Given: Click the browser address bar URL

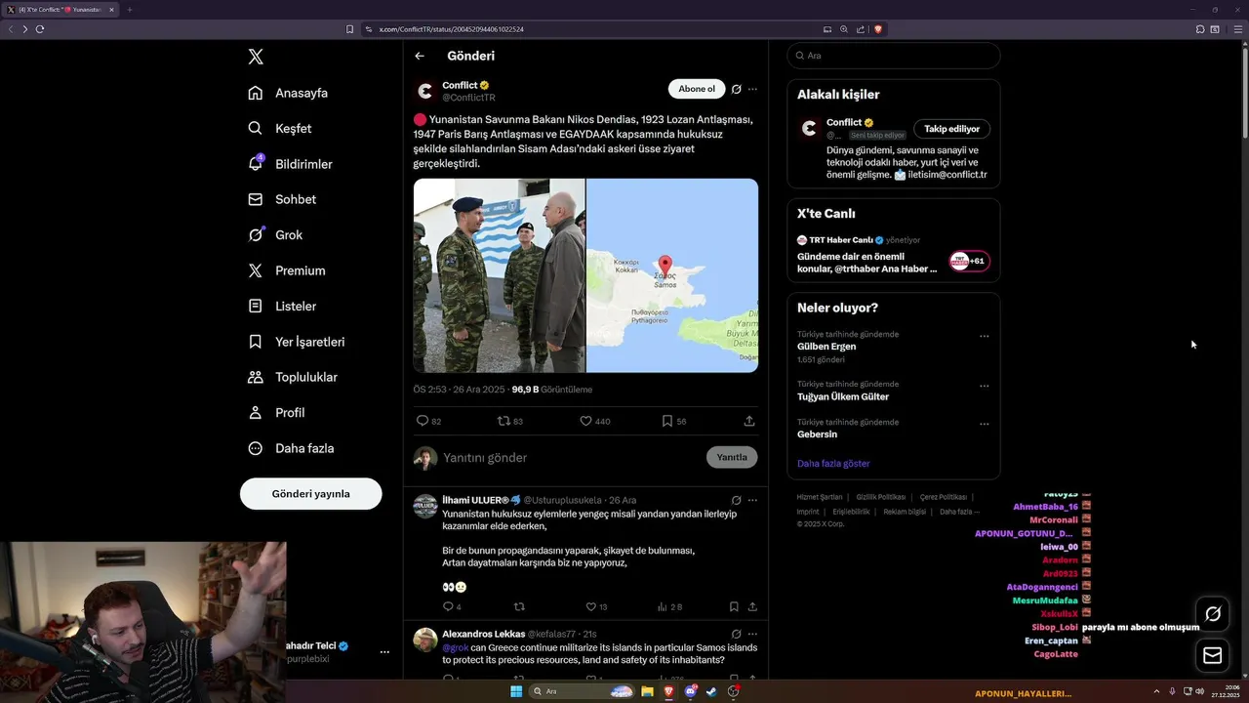Looking at the screenshot, I should coord(451,29).
